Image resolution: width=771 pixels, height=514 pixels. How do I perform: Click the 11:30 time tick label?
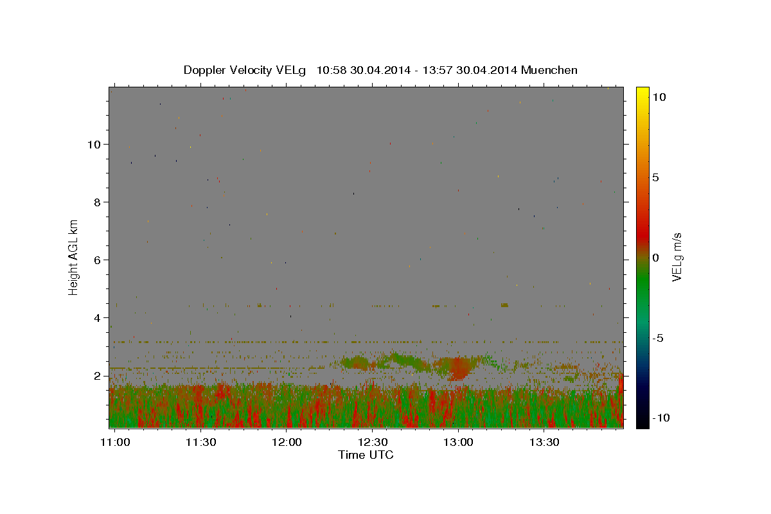[x=200, y=442]
